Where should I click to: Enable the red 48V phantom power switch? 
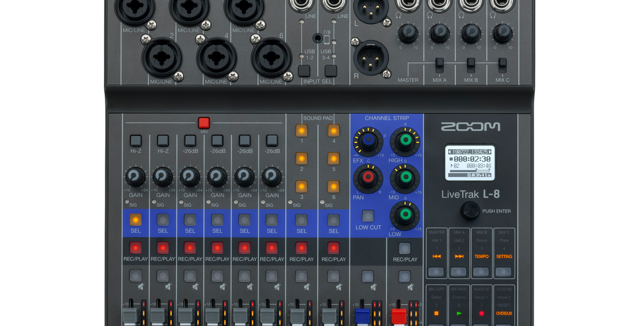point(205,123)
